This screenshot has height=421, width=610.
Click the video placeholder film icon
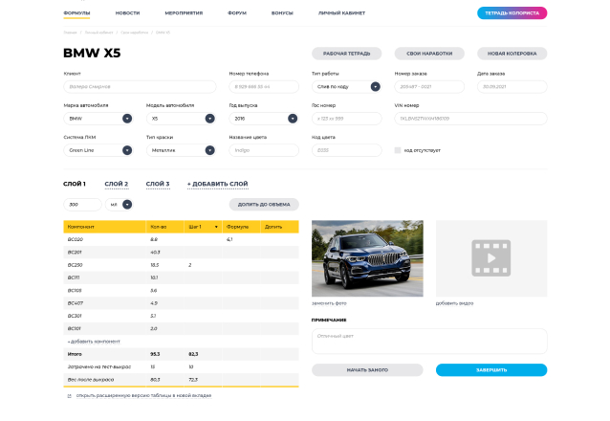491,257
